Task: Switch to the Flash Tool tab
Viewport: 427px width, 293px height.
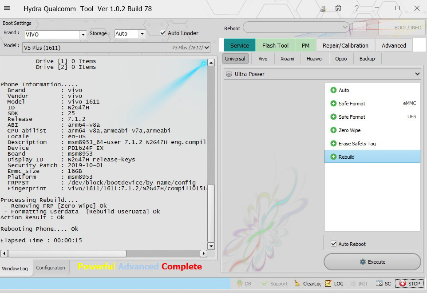Action: pyautogui.click(x=275, y=45)
